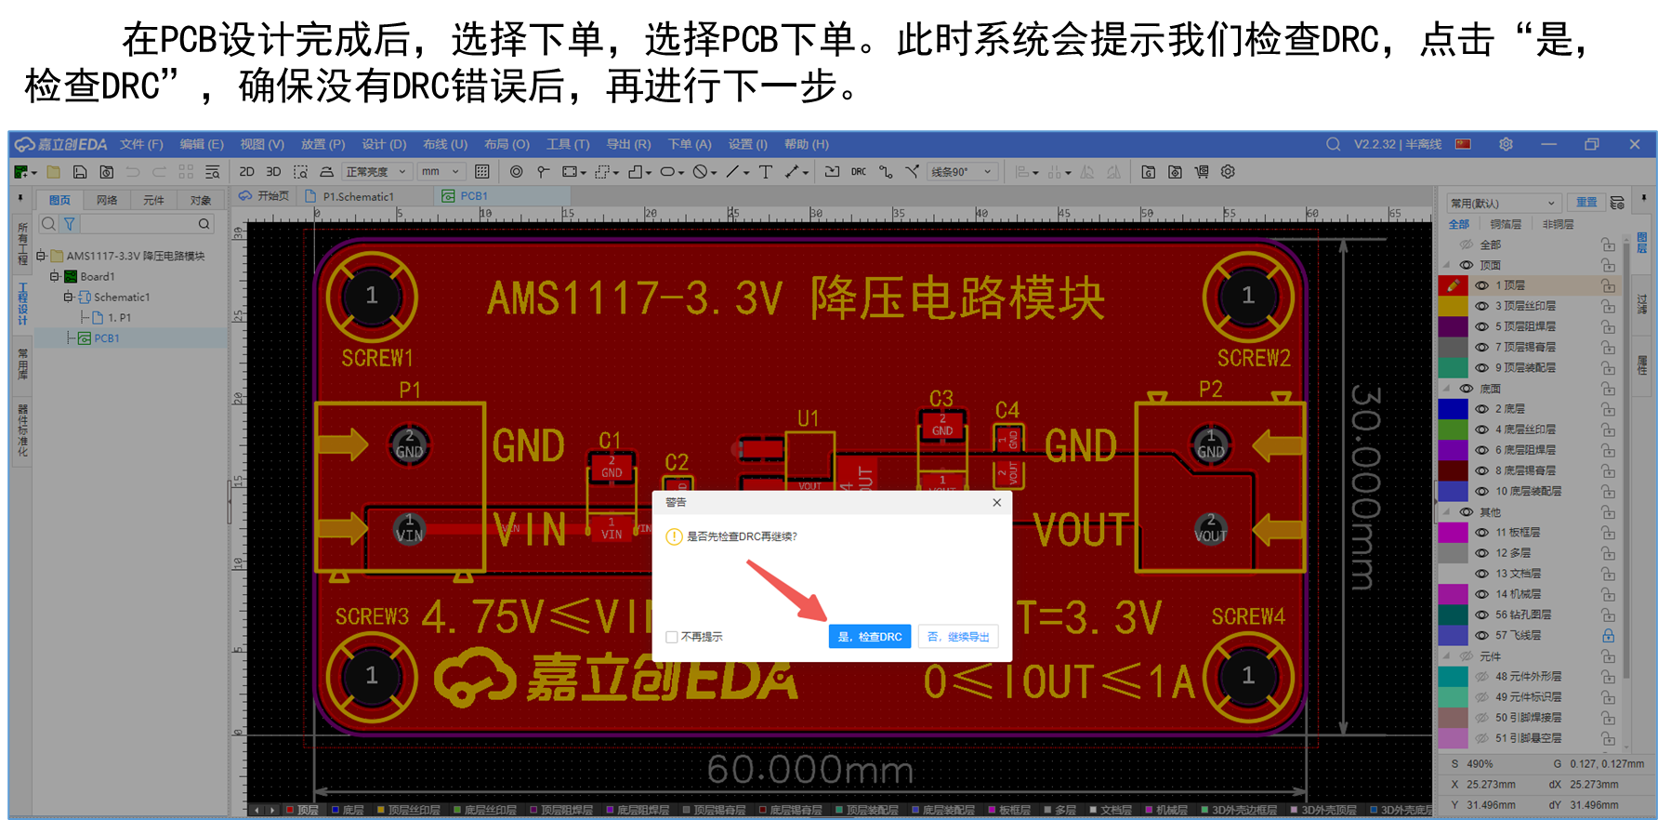Select the text tool icon
The width and height of the screenshot is (1658, 820).
click(x=765, y=172)
